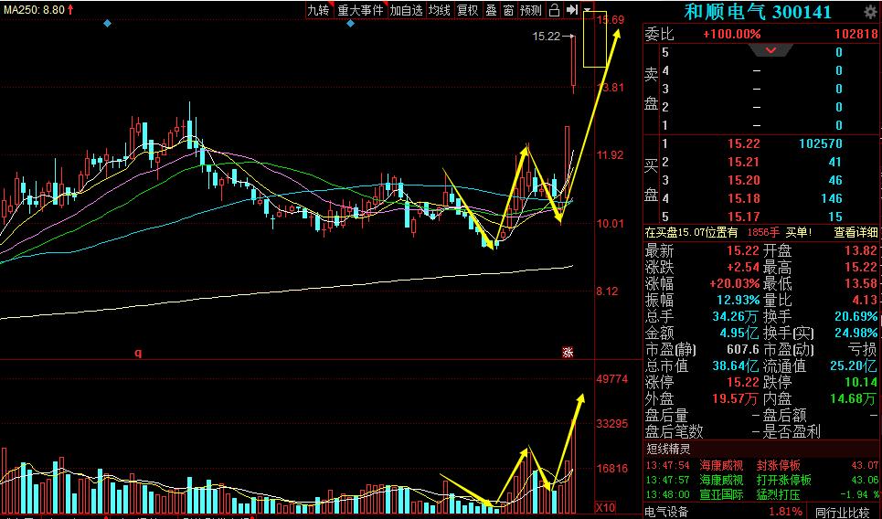Click the 总市值 38.64亿 value
The width and height of the screenshot is (882, 519).
pos(736,366)
